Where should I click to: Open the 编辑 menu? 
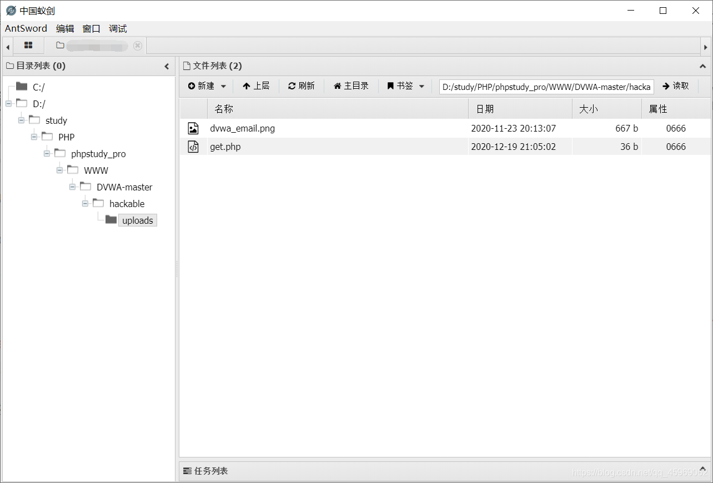[x=65, y=28]
